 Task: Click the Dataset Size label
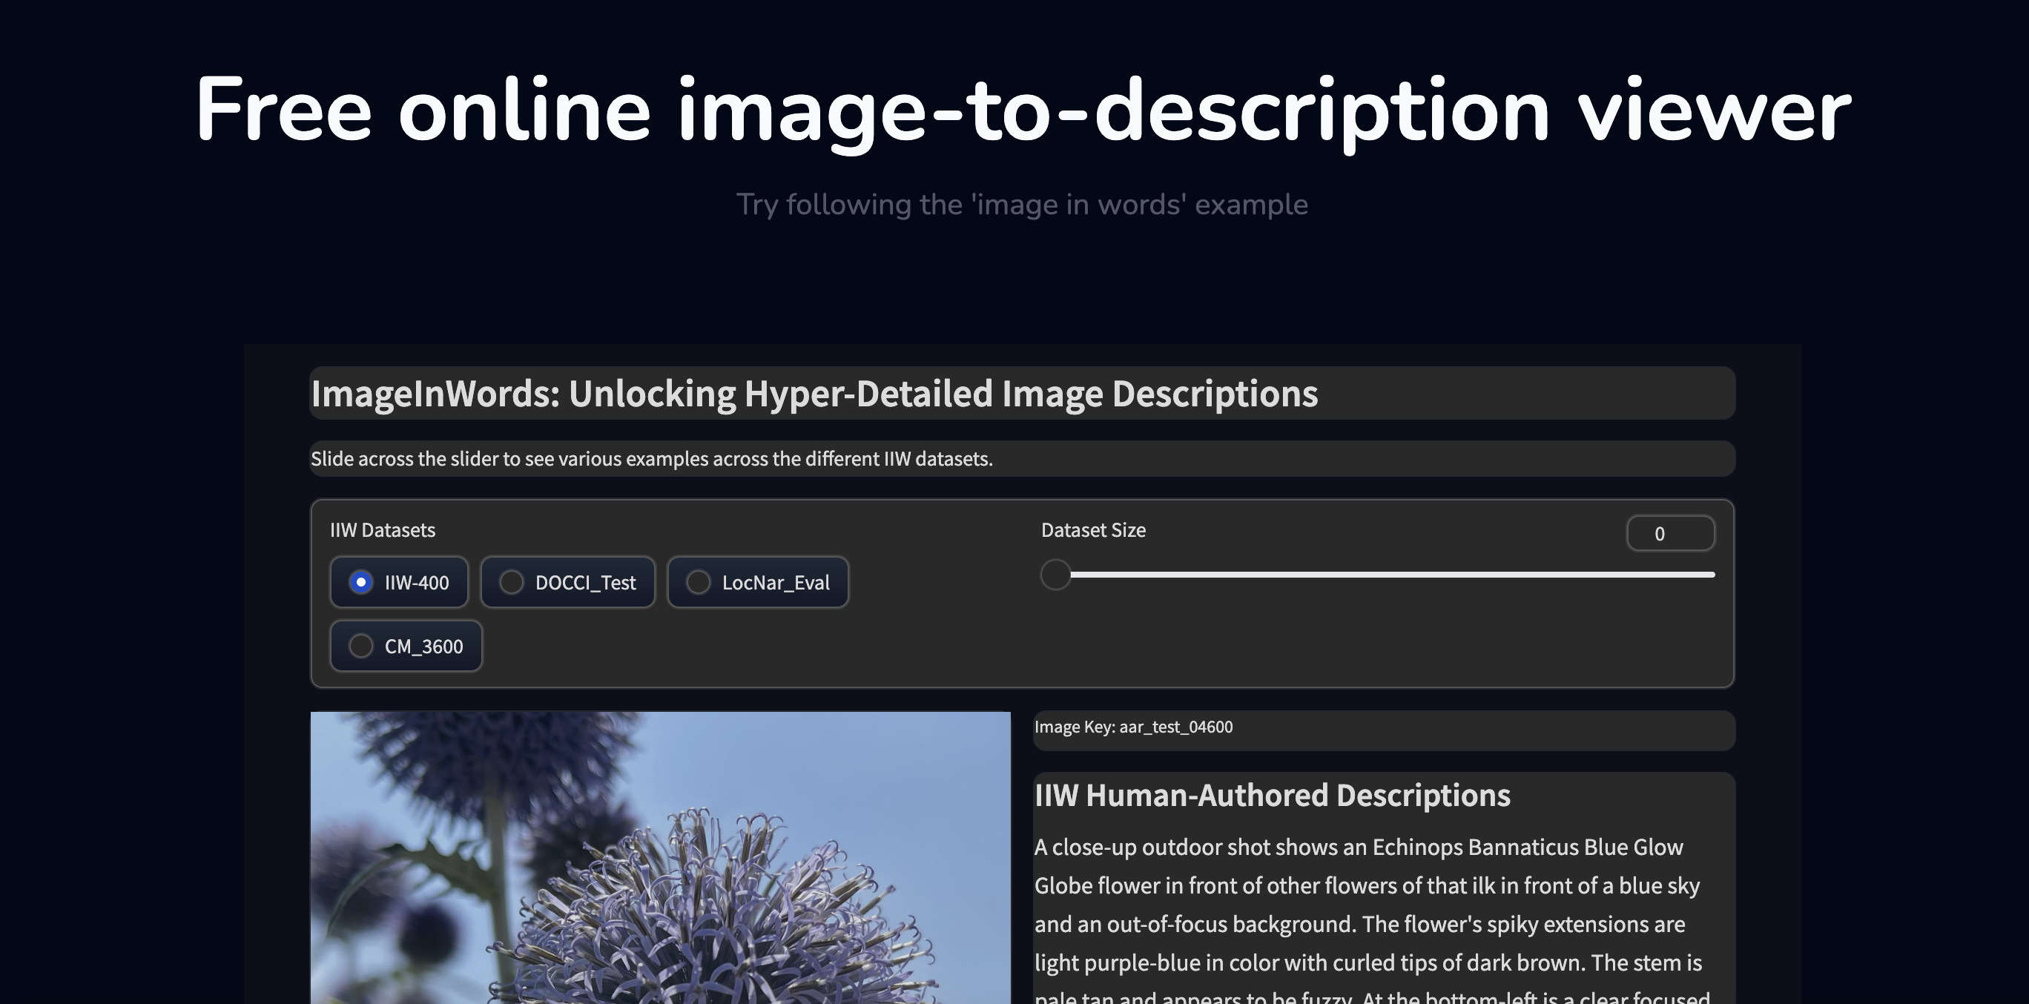(x=1092, y=530)
